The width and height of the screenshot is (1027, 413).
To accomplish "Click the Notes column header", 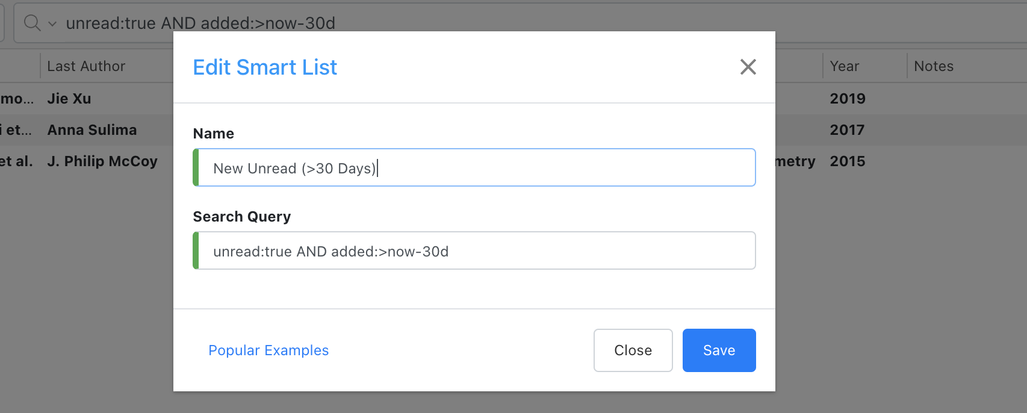I will click(x=933, y=66).
